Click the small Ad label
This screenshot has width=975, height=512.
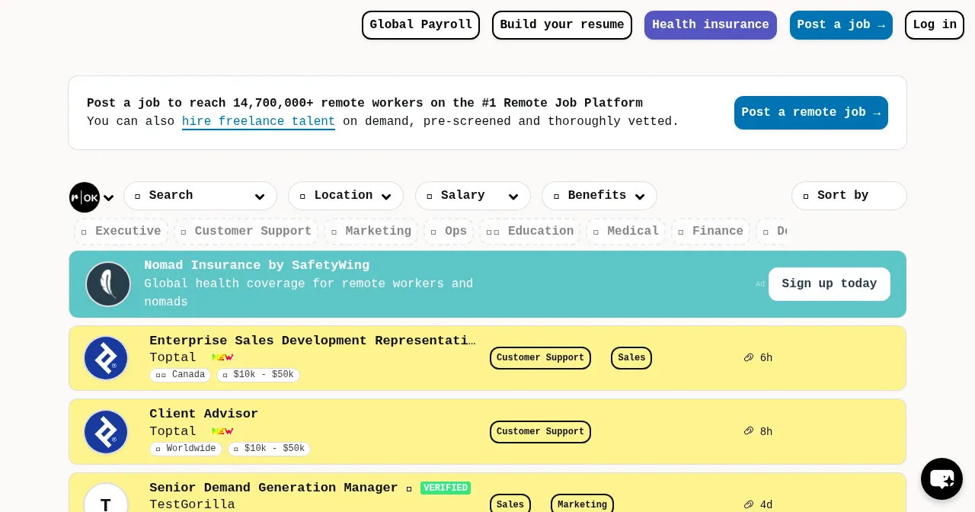pos(760,284)
